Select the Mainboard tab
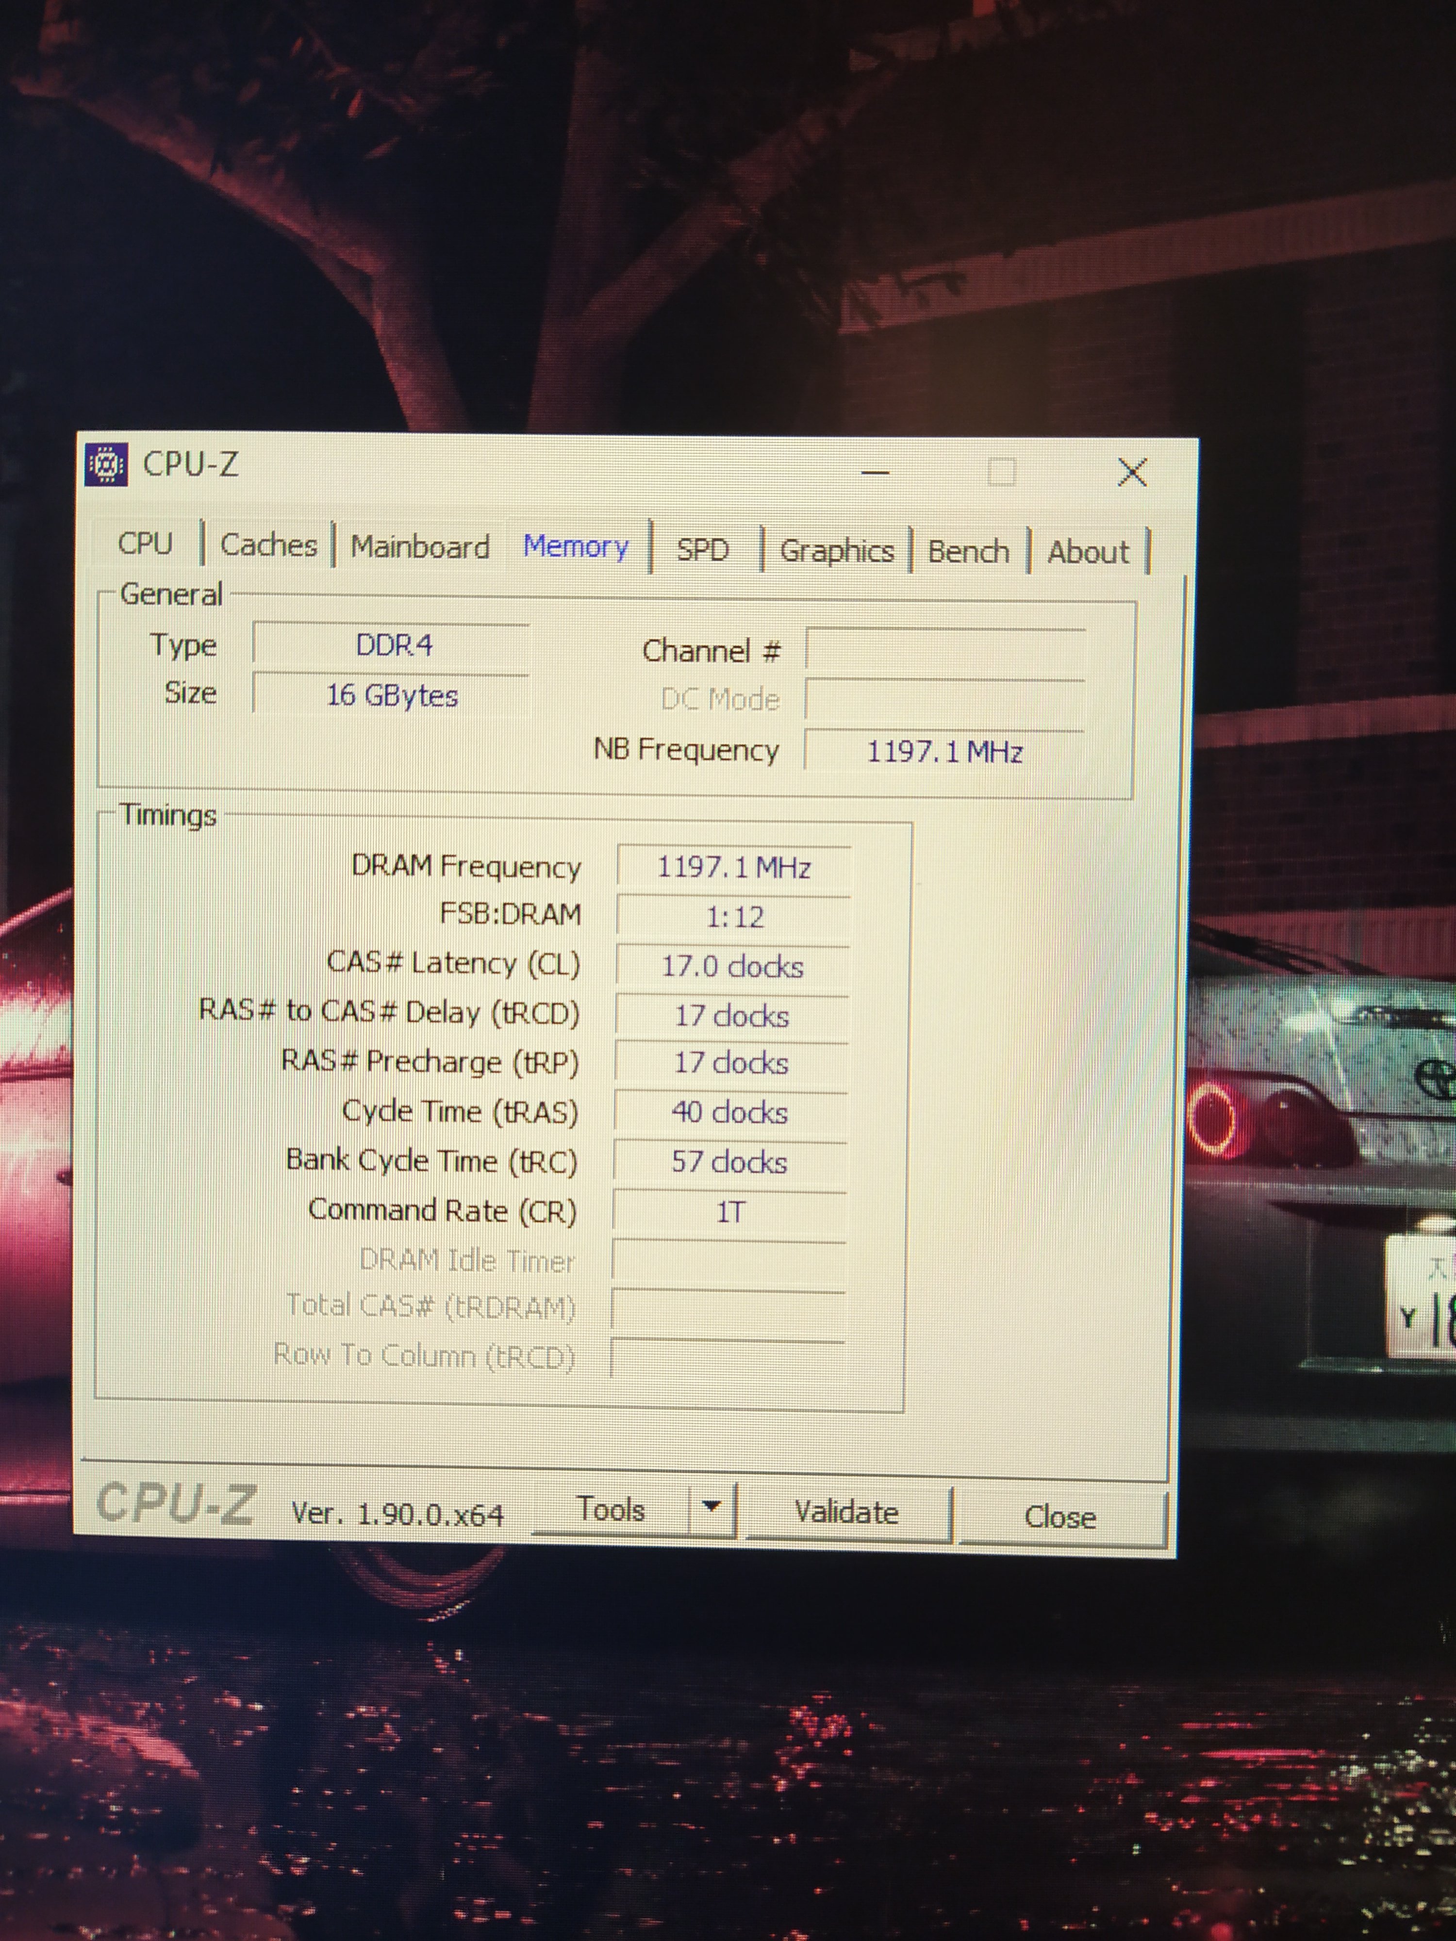 pyautogui.click(x=419, y=547)
